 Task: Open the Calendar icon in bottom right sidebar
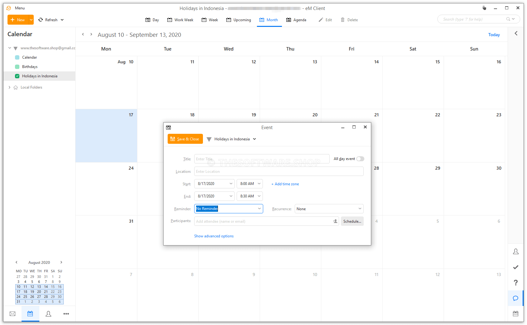click(x=516, y=313)
